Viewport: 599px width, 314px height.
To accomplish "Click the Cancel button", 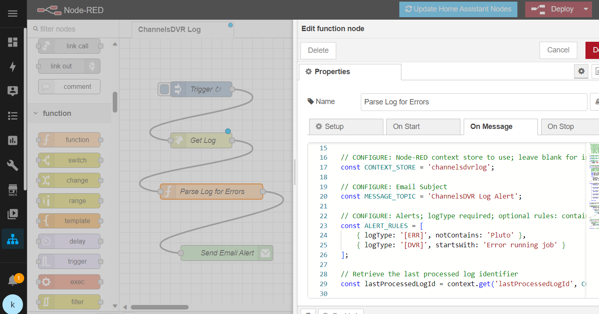I will click(558, 50).
